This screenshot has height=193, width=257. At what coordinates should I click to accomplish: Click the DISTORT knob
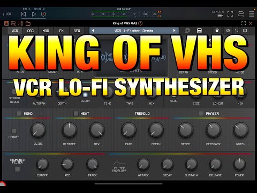tap(70, 130)
